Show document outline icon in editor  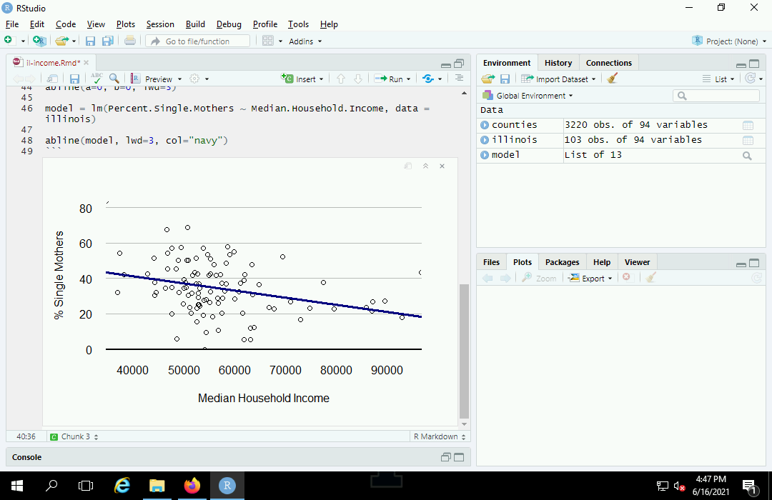459,79
